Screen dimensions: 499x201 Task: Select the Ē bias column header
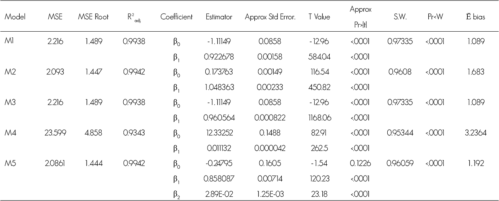tap(475, 17)
